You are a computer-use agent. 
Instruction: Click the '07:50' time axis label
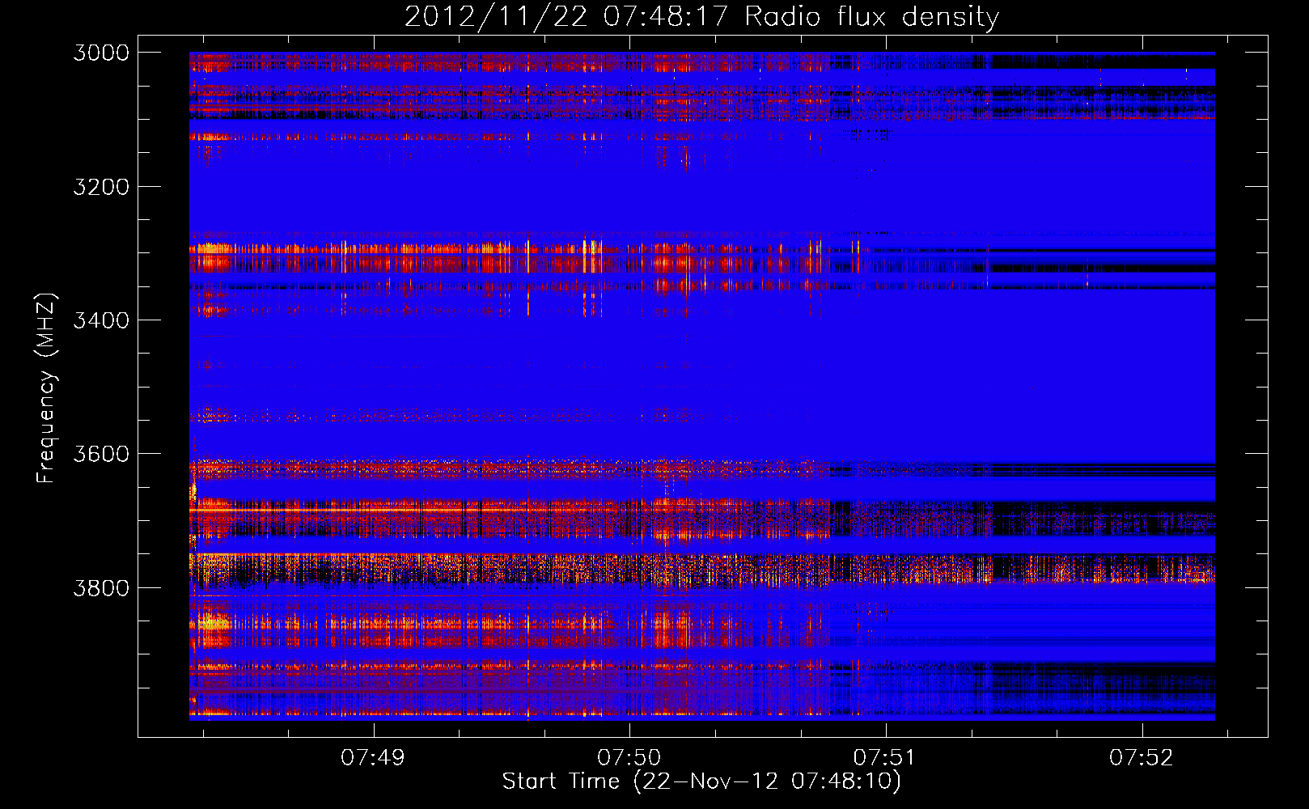tap(629, 758)
